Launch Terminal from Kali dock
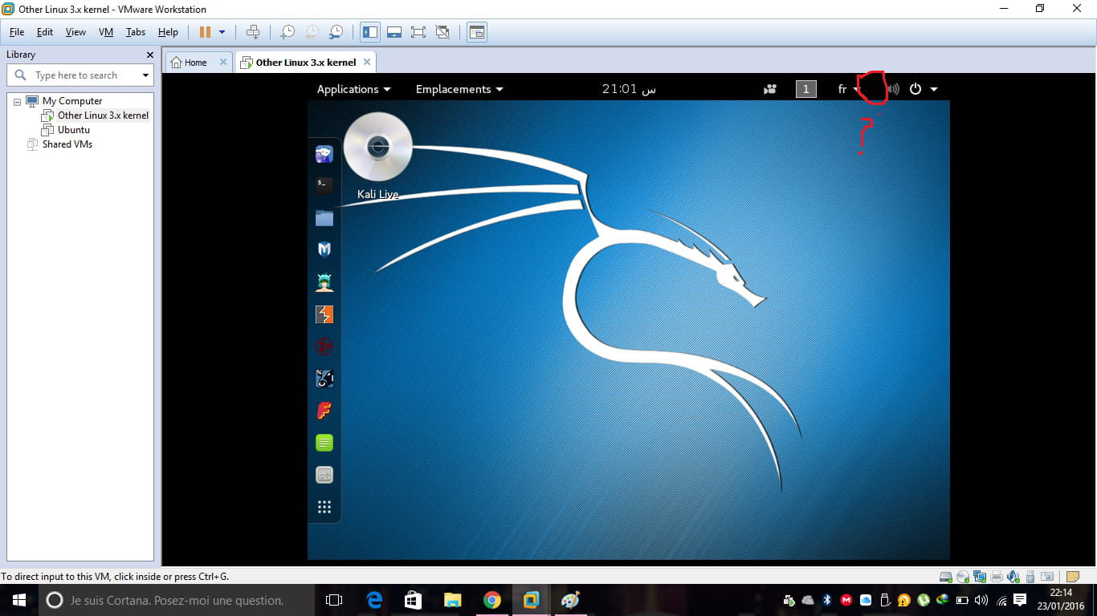This screenshot has width=1097, height=616. click(324, 185)
